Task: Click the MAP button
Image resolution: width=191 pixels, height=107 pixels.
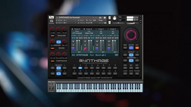Action: click(125, 48)
